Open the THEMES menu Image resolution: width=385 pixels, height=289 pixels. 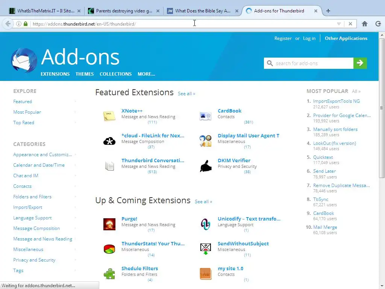point(85,74)
